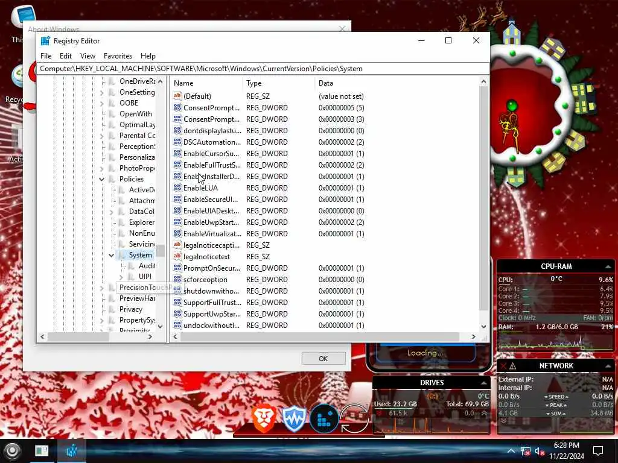Select the undockwithoutlogon DWORD icon
Screen dimensions: 618x463
[177, 325]
